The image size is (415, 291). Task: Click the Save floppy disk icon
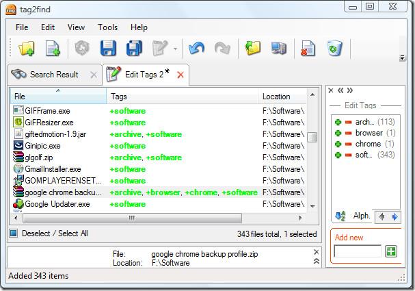tap(108, 49)
